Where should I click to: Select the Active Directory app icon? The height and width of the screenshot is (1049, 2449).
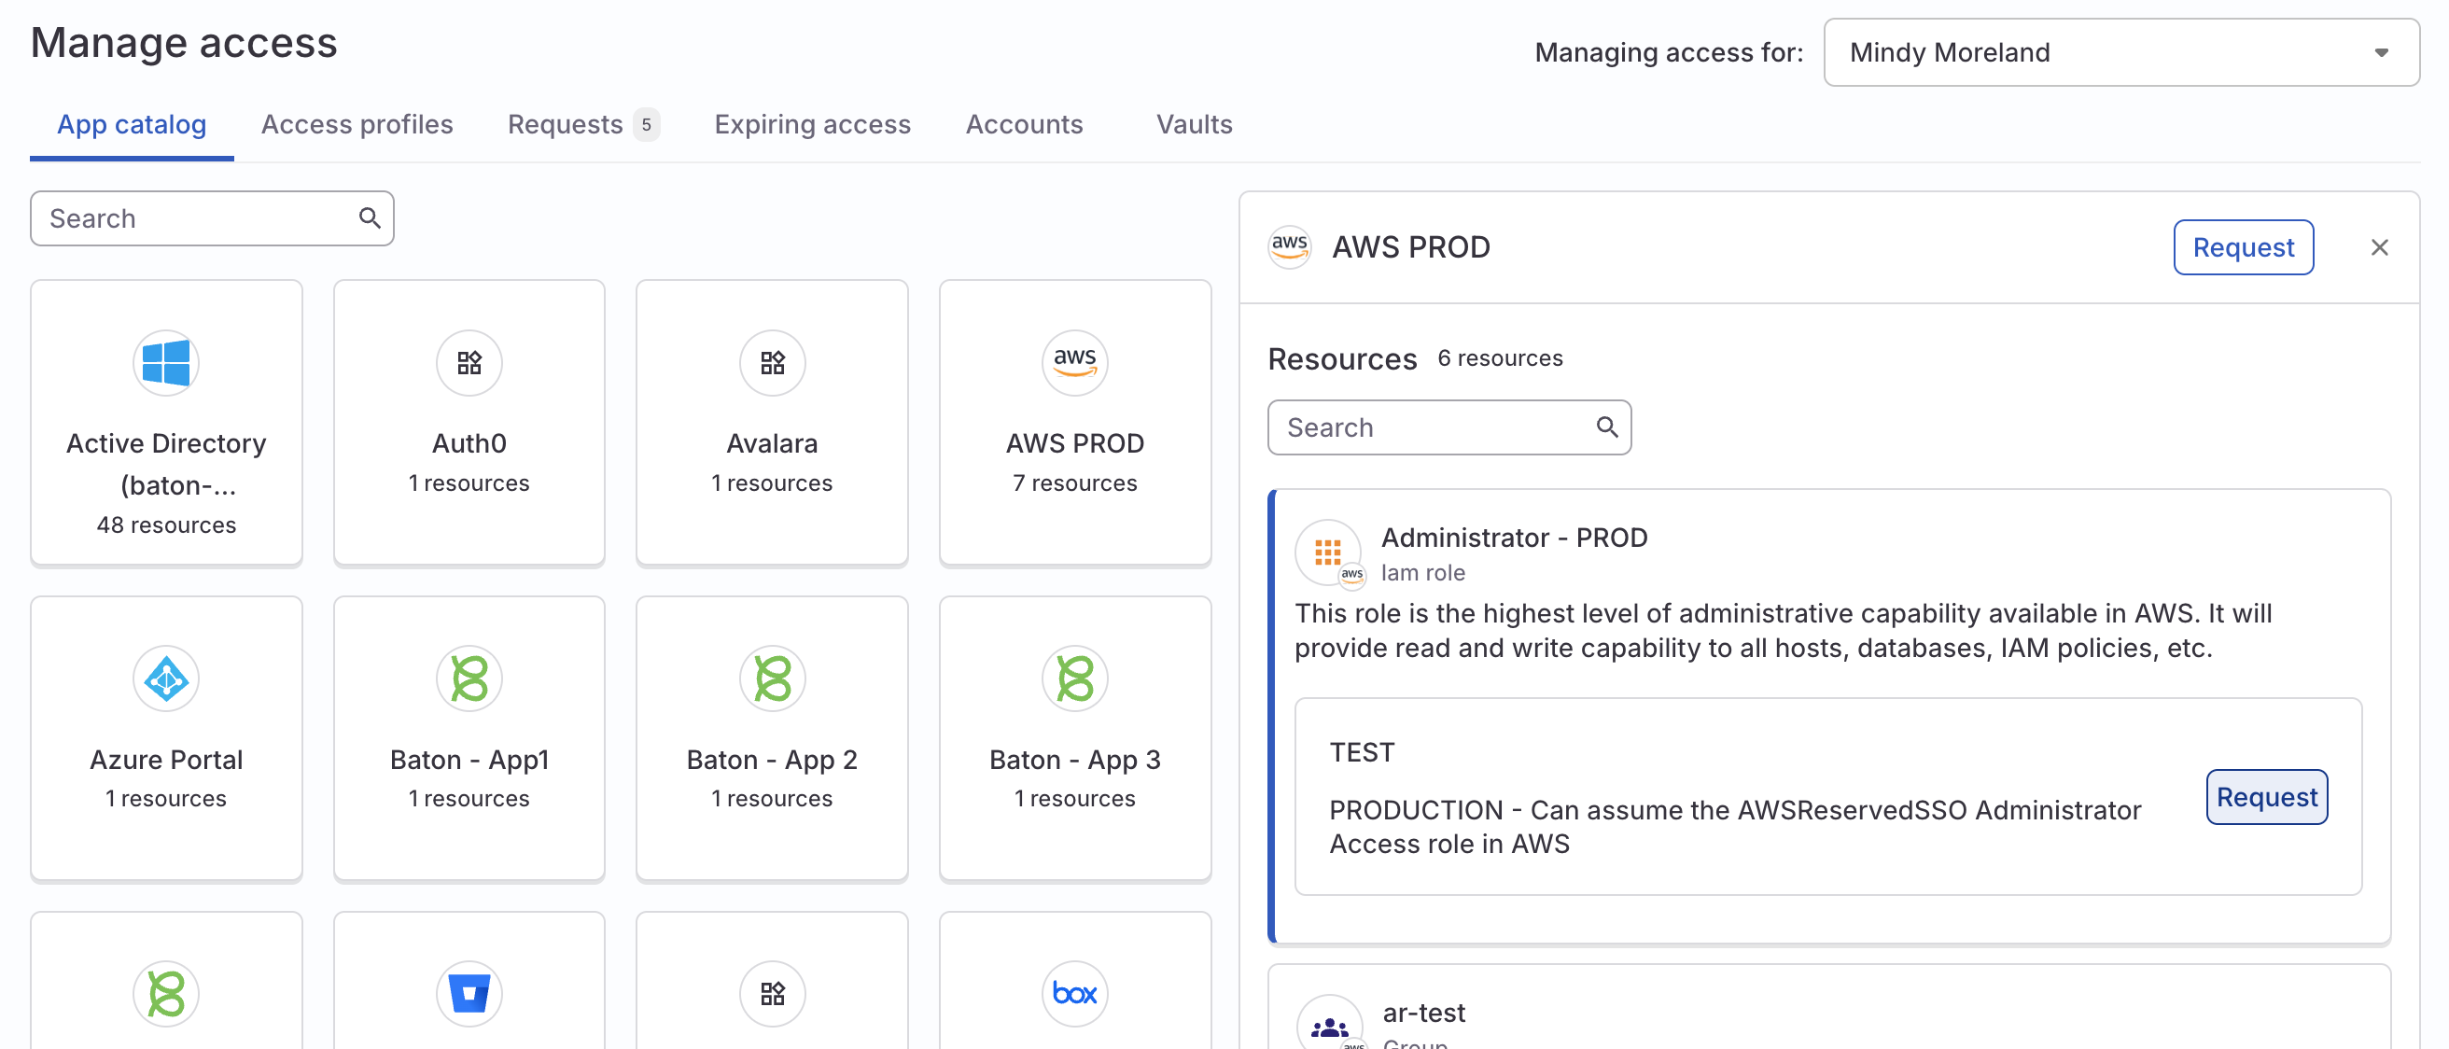click(165, 362)
